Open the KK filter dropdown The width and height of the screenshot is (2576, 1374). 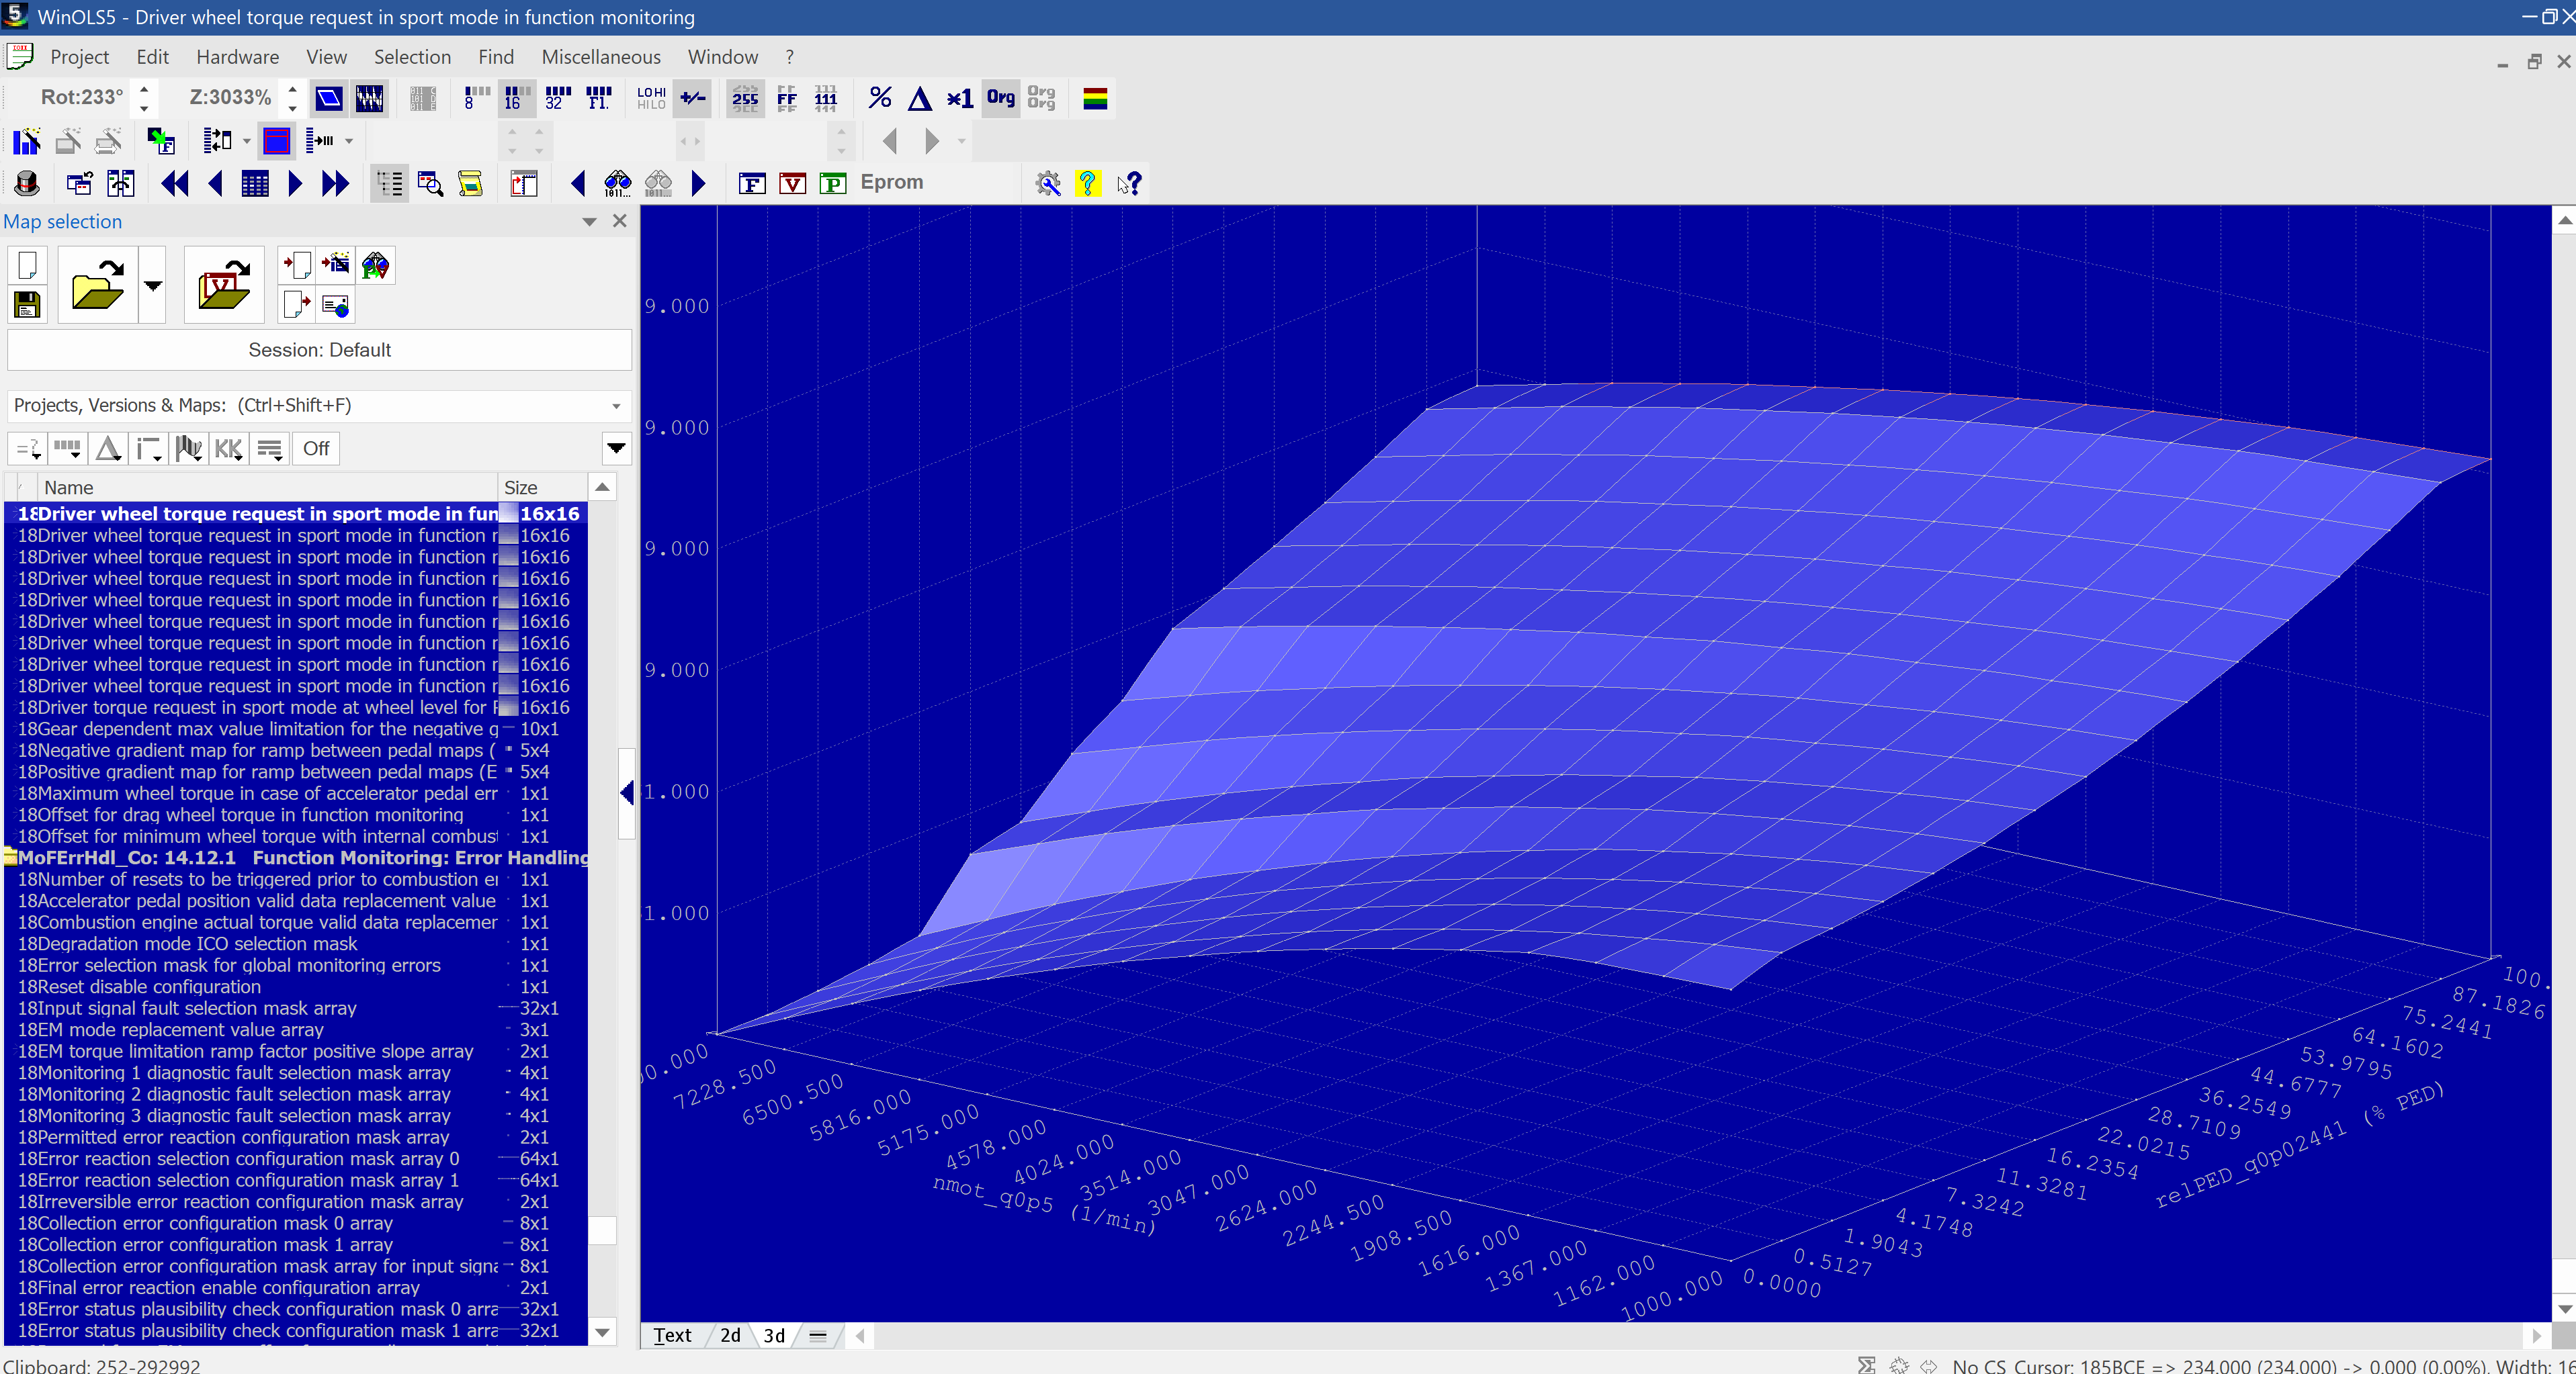coord(229,449)
